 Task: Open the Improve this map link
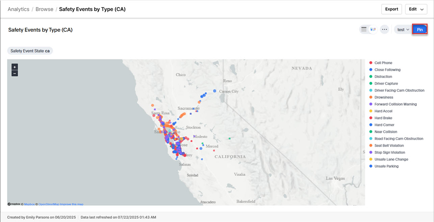tap(72, 204)
